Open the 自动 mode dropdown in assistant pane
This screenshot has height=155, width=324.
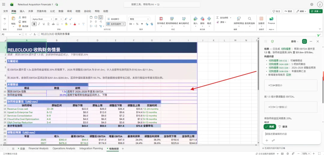[295, 41]
